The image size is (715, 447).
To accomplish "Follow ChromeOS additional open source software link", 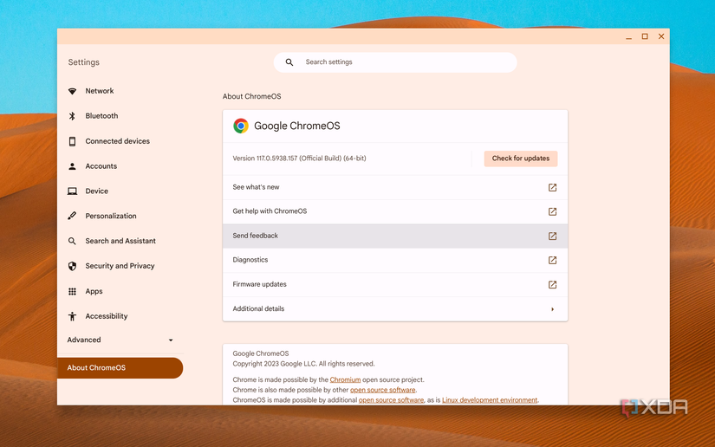I will (x=391, y=400).
